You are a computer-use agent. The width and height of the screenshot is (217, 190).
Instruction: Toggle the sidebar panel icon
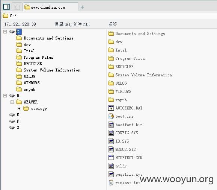tap(6, 7)
